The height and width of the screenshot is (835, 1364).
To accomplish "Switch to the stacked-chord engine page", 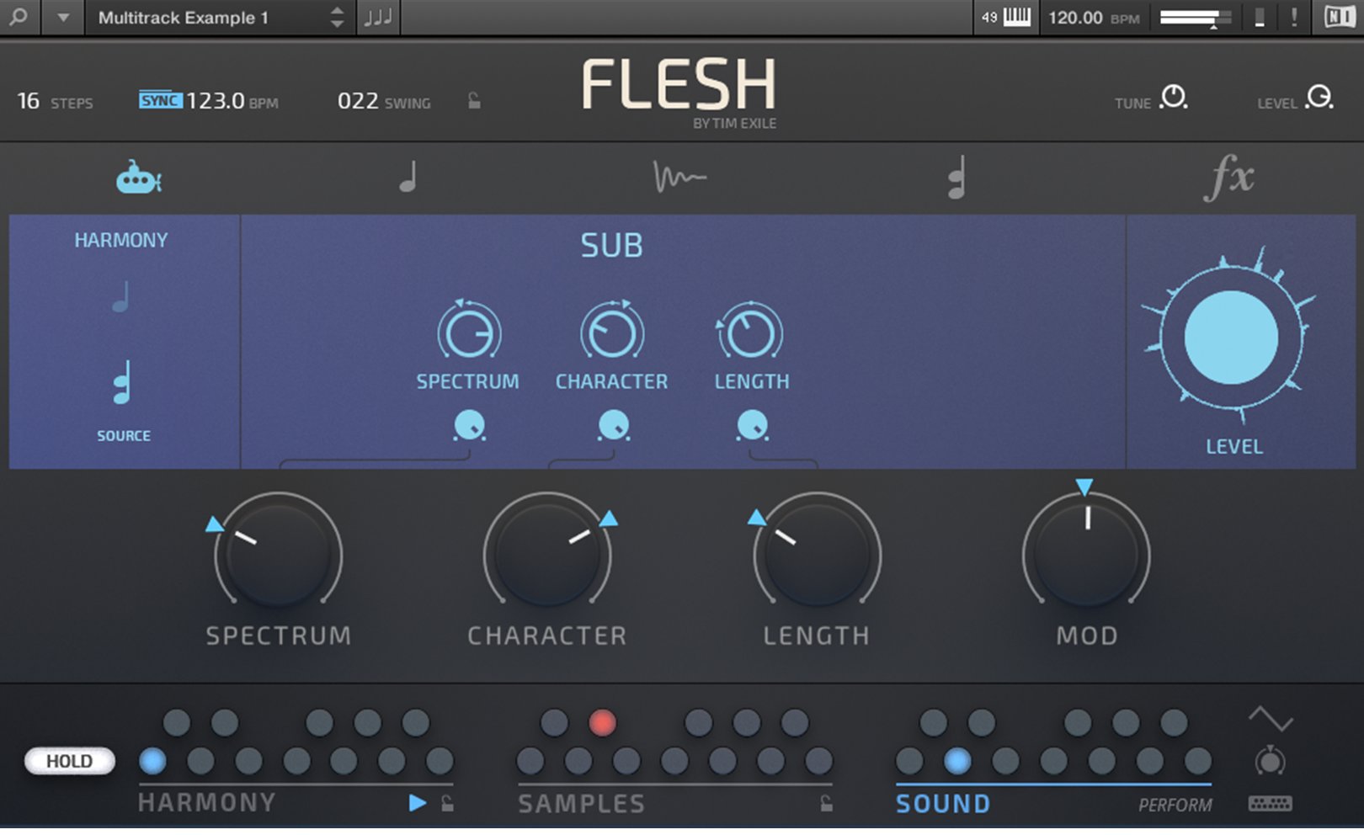I will [x=956, y=178].
